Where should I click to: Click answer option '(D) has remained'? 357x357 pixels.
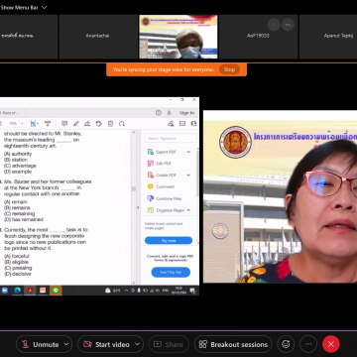24,219
